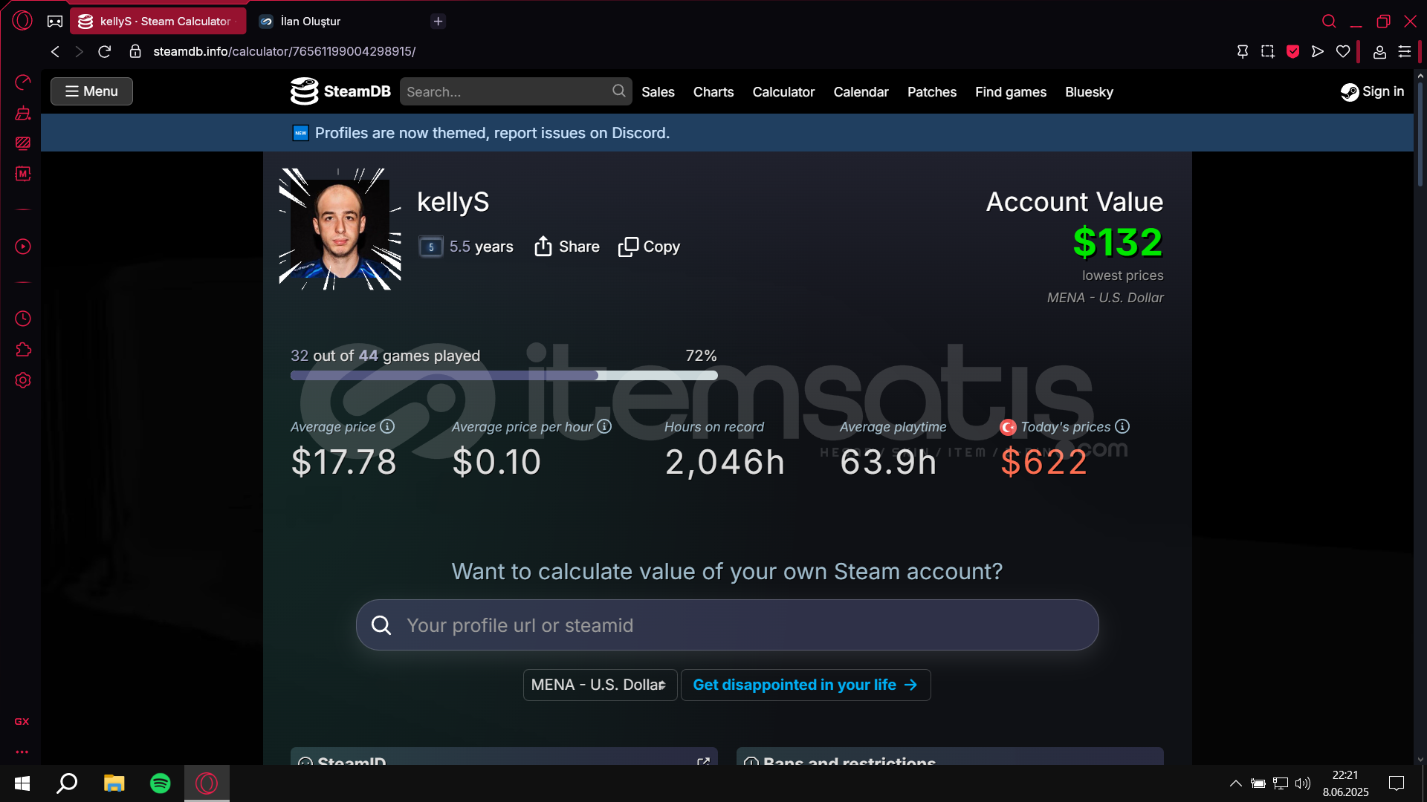
Task: Click info icon beside Today's prices
Action: pos(1122,426)
